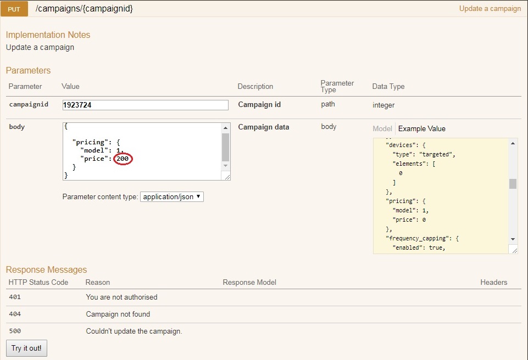Screen dimensions: 528x360
Task: Click the PUT method badge
Action: click(x=14, y=9)
